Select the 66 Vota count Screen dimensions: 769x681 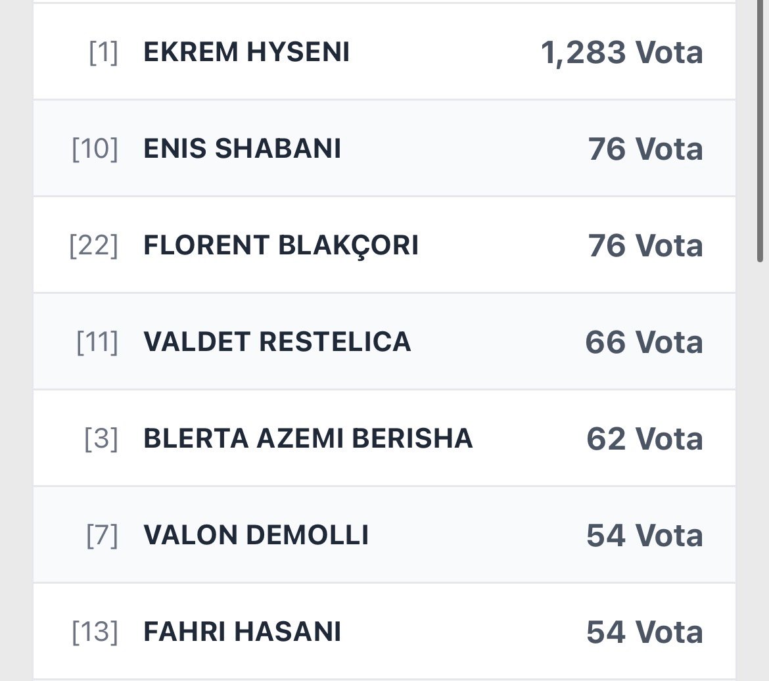click(643, 342)
